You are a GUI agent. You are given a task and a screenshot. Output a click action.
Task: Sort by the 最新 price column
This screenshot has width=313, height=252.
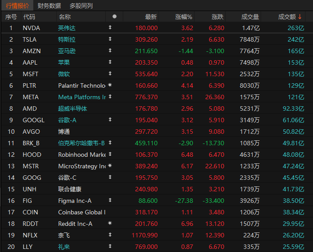click(151, 17)
